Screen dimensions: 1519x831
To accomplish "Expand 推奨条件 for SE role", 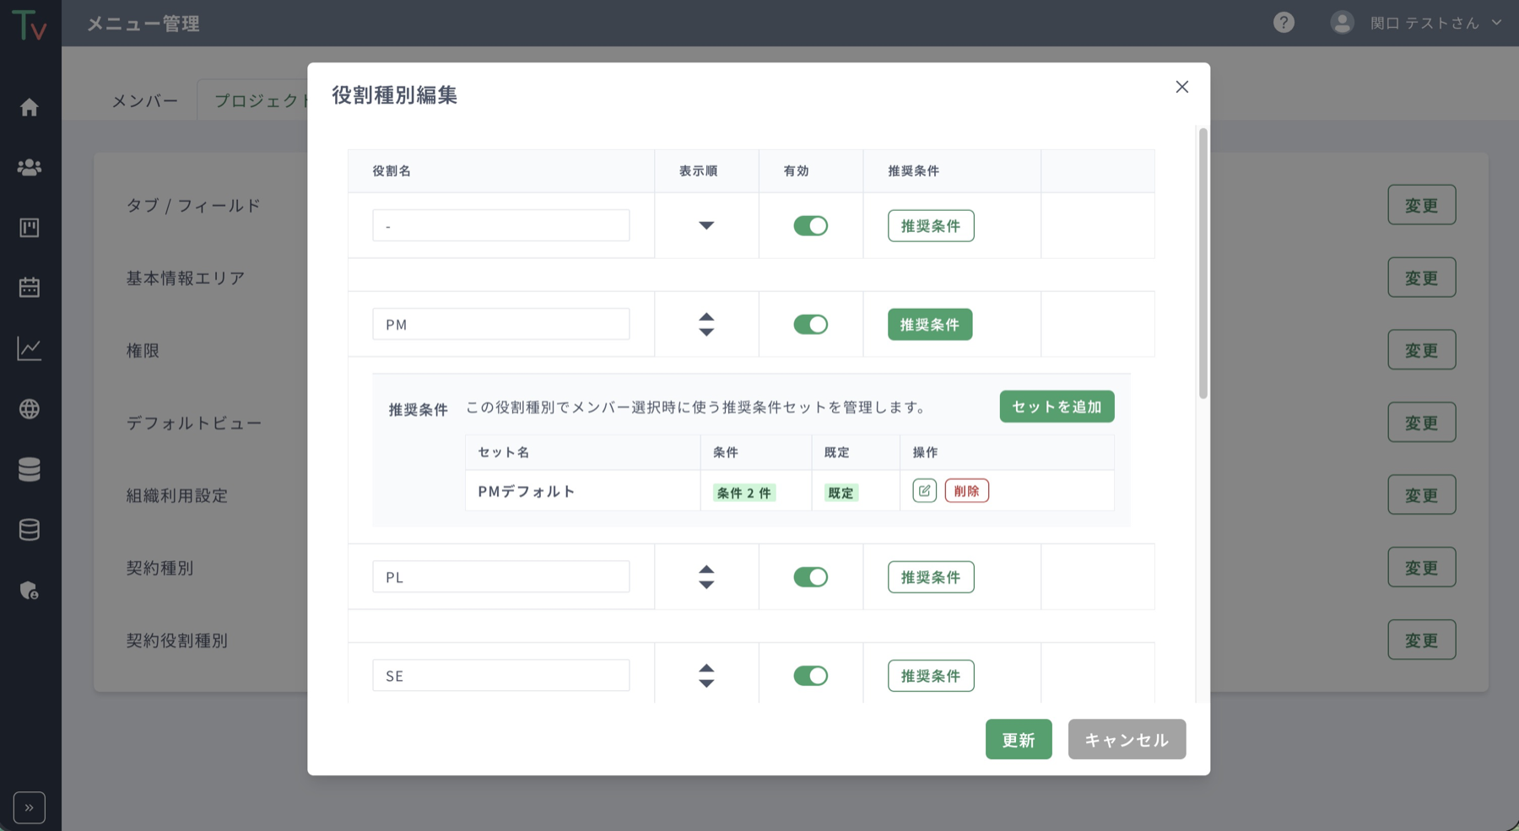I will tap(931, 676).
